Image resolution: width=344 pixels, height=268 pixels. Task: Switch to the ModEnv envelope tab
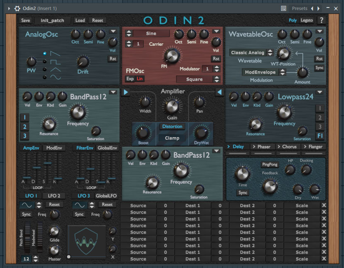[54, 148]
